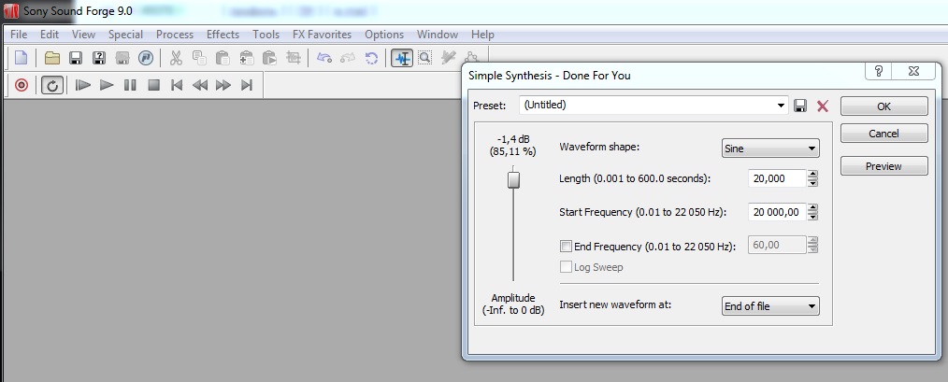Click the Paste clipboard icon

coord(223,58)
